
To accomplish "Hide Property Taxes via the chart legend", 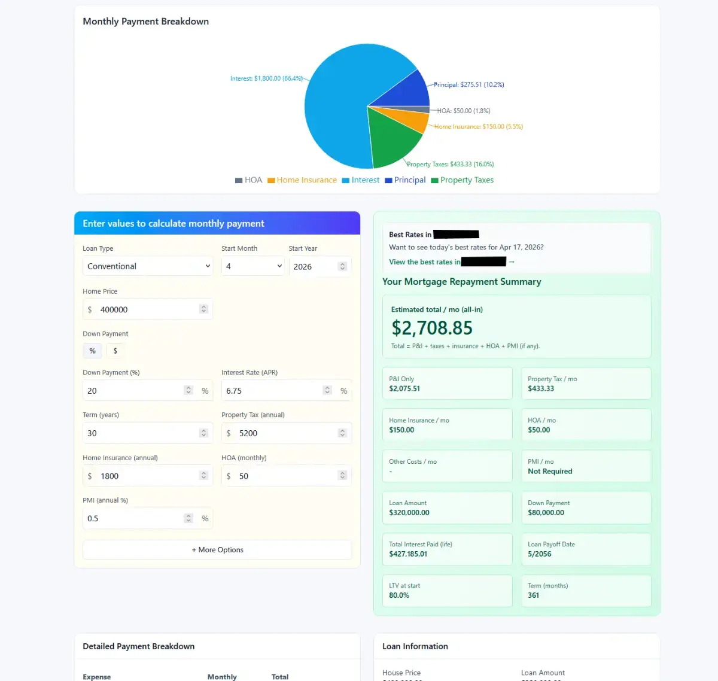I will click(462, 180).
